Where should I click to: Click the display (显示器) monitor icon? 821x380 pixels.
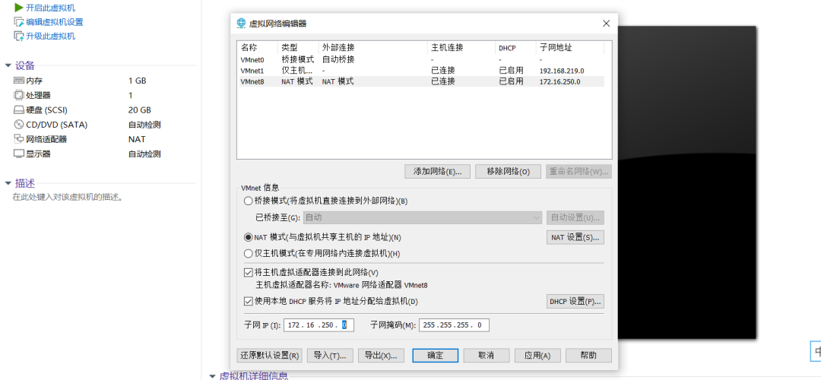pyautogui.click(x=19, y=154)
